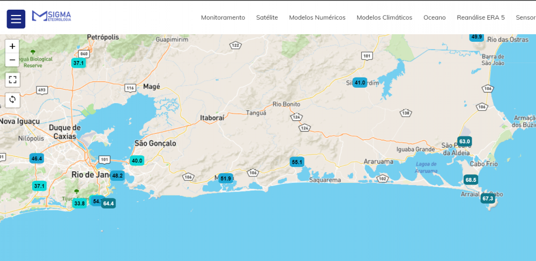Viewport: 536px width, 261px height.
Task: Expand the Modelos Climáticos menu
Action: click(384, 18)
